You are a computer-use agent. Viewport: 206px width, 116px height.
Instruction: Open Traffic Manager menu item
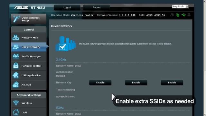29,56
